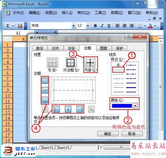
Task: Click the horizontal scrollbar left arrow
Action: (x=101, y=147)
